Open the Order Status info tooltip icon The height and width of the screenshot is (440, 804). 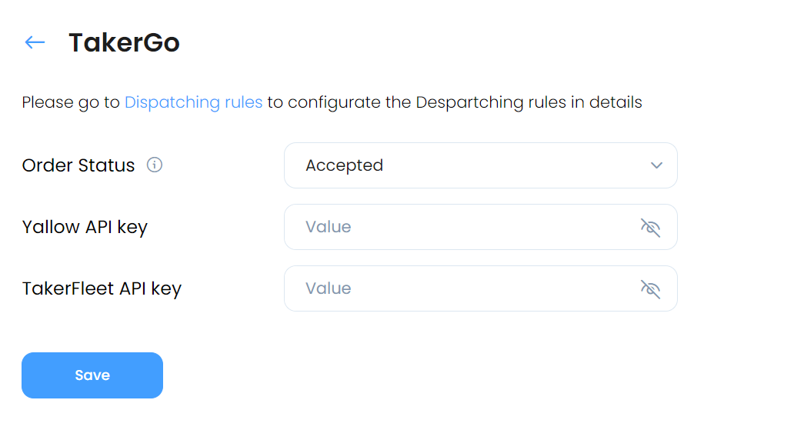(x=155, y=165)
